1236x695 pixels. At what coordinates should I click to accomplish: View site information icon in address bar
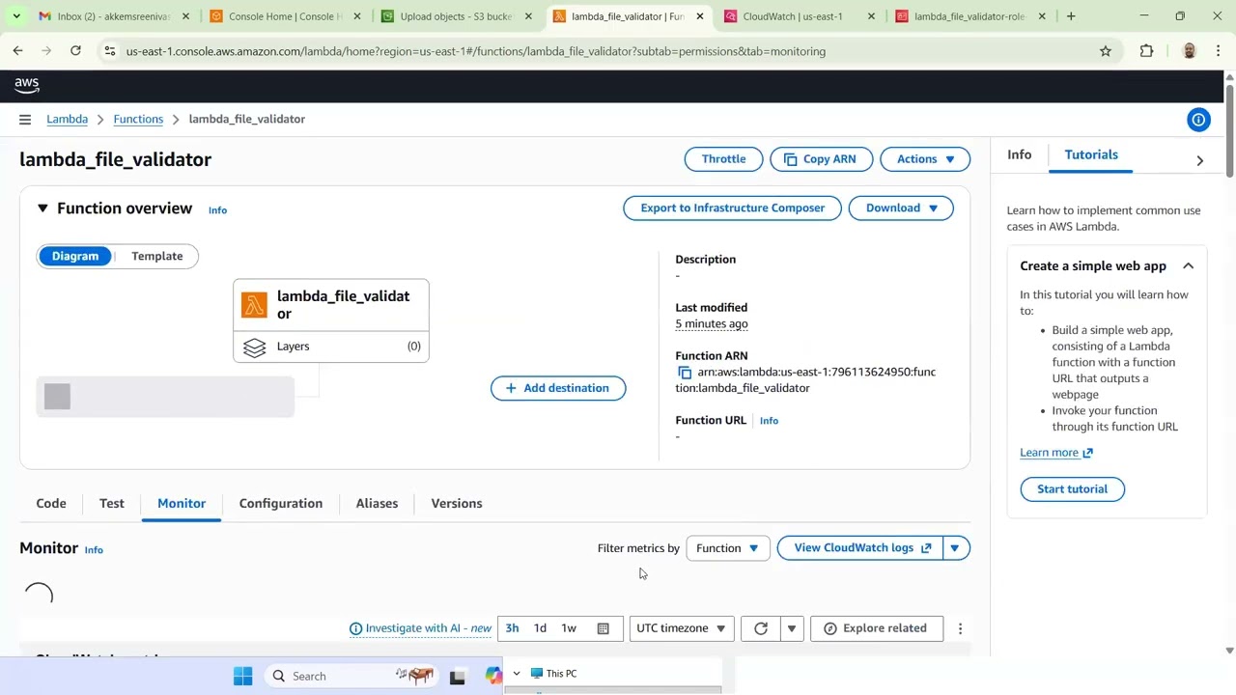tap(109, 51)
